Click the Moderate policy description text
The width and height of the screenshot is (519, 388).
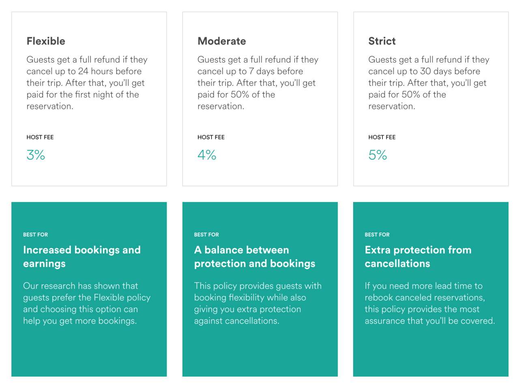[257, 83]
